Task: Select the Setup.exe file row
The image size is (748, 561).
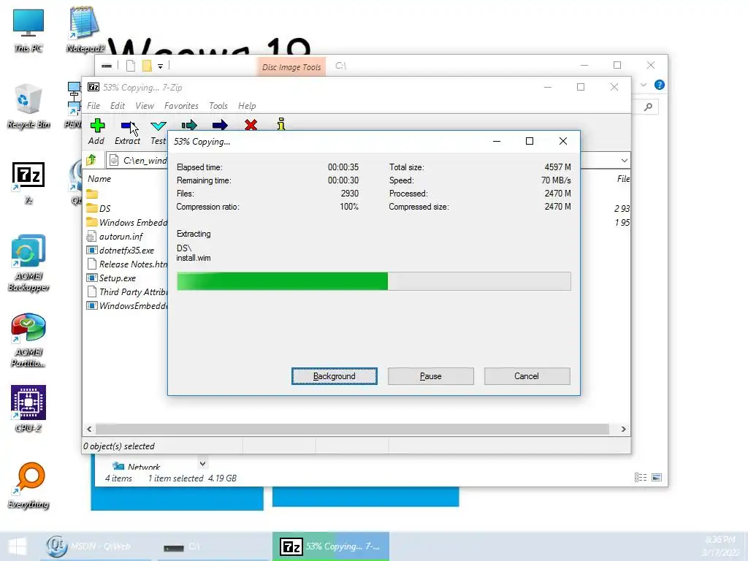Action: click(126, 278)
